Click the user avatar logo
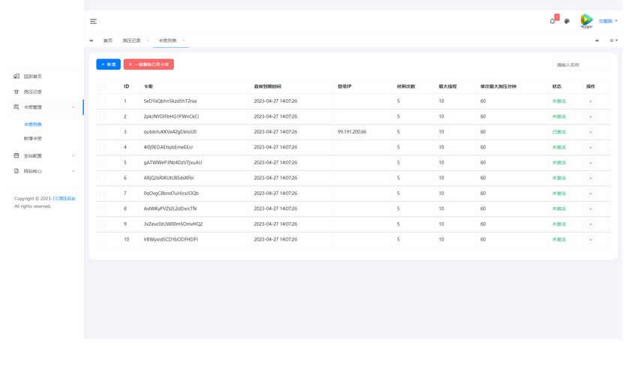This screenshot has width=626, height=366. 586,21
